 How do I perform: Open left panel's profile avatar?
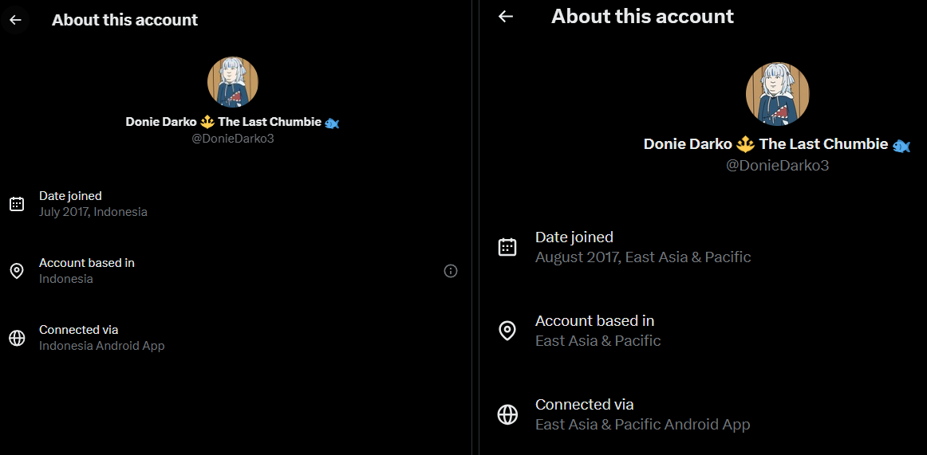(233, 83)
